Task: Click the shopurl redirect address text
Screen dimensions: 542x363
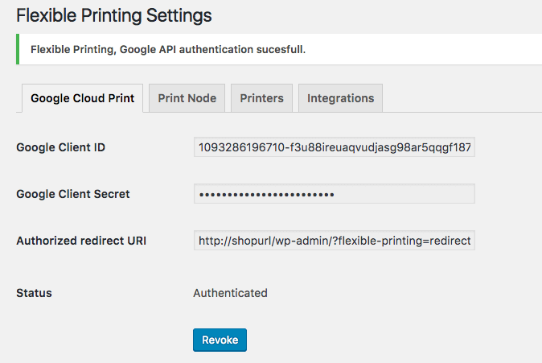Action: [335, 241]
